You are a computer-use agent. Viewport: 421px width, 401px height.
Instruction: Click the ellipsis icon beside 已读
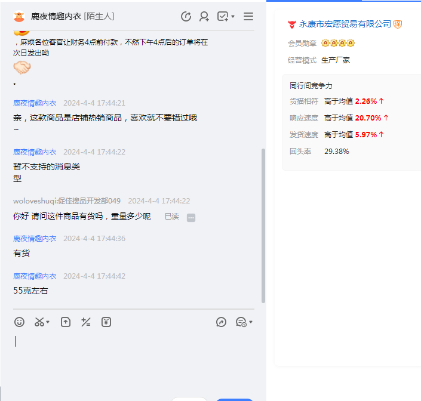pyautogui.click(x=191, y=218)
